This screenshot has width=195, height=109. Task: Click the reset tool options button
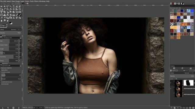[19, 108]
